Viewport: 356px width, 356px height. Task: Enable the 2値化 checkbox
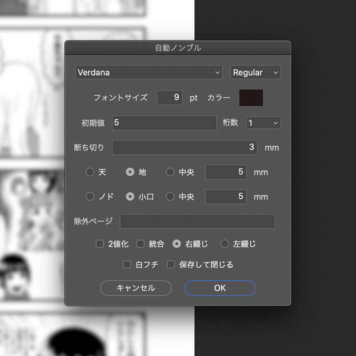[99, 244]
